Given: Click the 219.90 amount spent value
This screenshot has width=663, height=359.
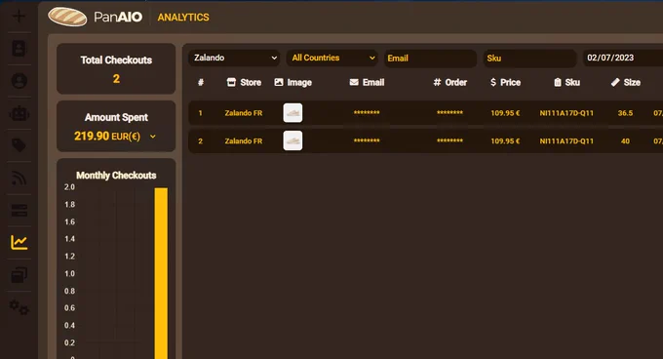Looking at the screenshot, I should pos(92,136).
